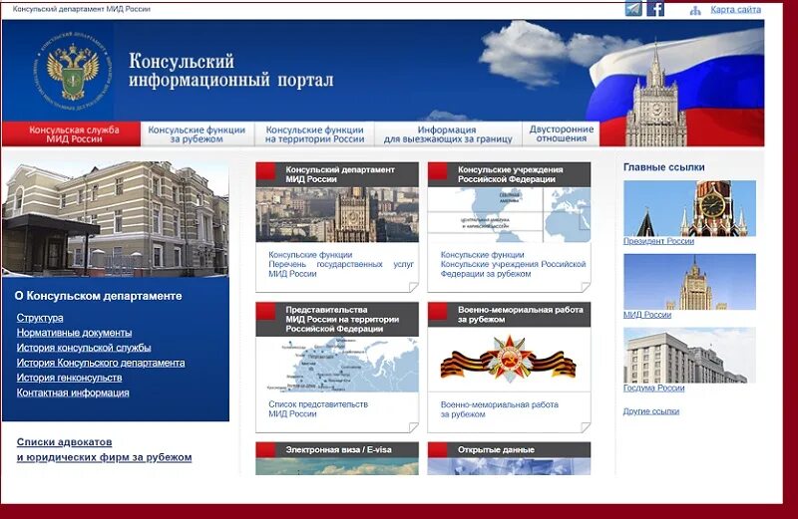This screenshot has height=519, width=798.
Task: Open Информация для выезжающих за границу tab
Action: [448, 134]
